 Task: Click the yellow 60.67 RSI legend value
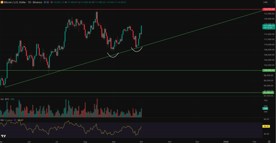click(20, 120)
